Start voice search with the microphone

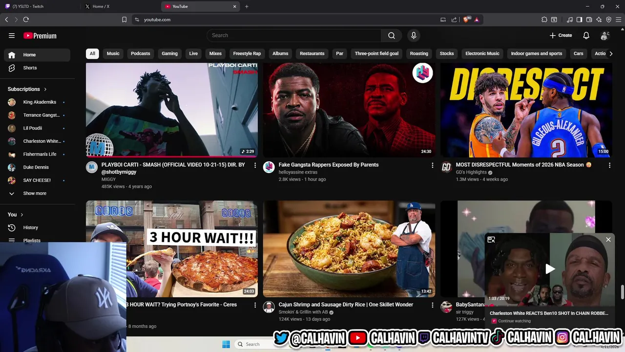(414, 35)
